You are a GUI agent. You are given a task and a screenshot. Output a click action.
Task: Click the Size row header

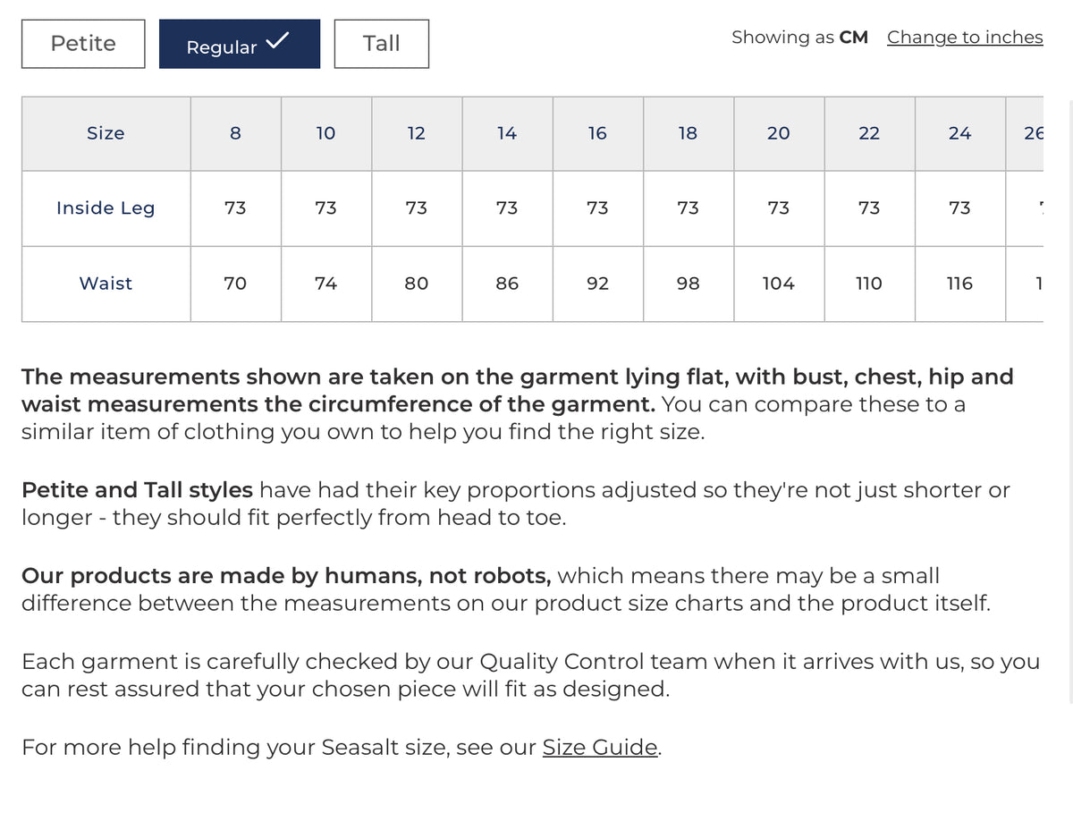click(106, 133)
